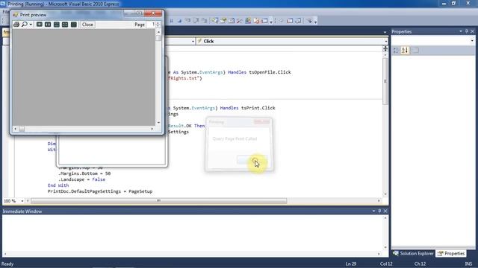Click Solution Explorer icon in Visual Basic toolbar
Viewport: 478px width, 268px height.
tap(215, 21)
